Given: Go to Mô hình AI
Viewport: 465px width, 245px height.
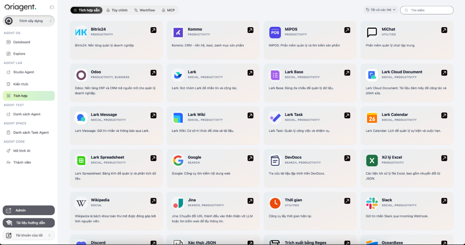Looking at the screenshot, I should tap(29, 151).
